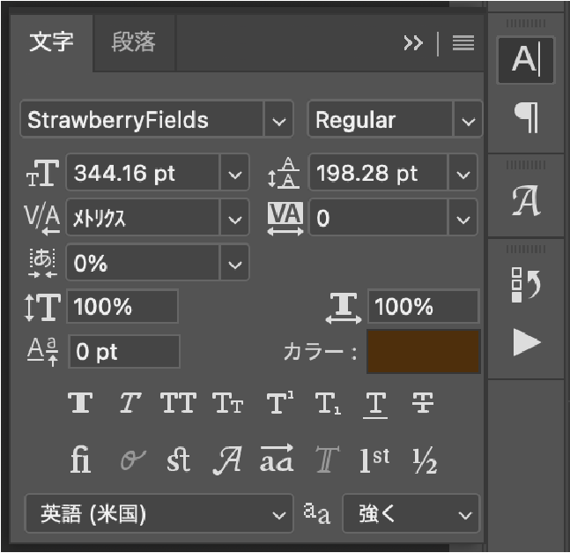Toggle subscript style
Screen dimensions: 570x553
(x=328, y=404)
